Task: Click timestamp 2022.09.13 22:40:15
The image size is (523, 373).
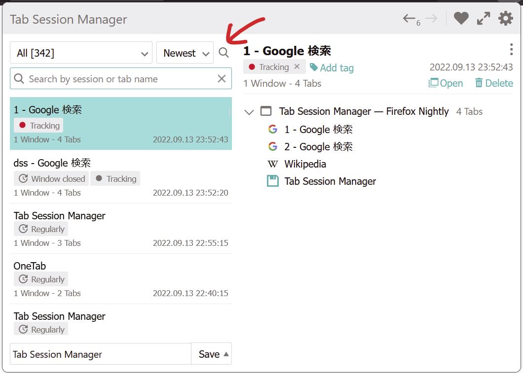Action: coord(190,293)
